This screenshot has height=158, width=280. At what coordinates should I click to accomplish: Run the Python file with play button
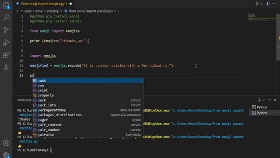point(257,4)
